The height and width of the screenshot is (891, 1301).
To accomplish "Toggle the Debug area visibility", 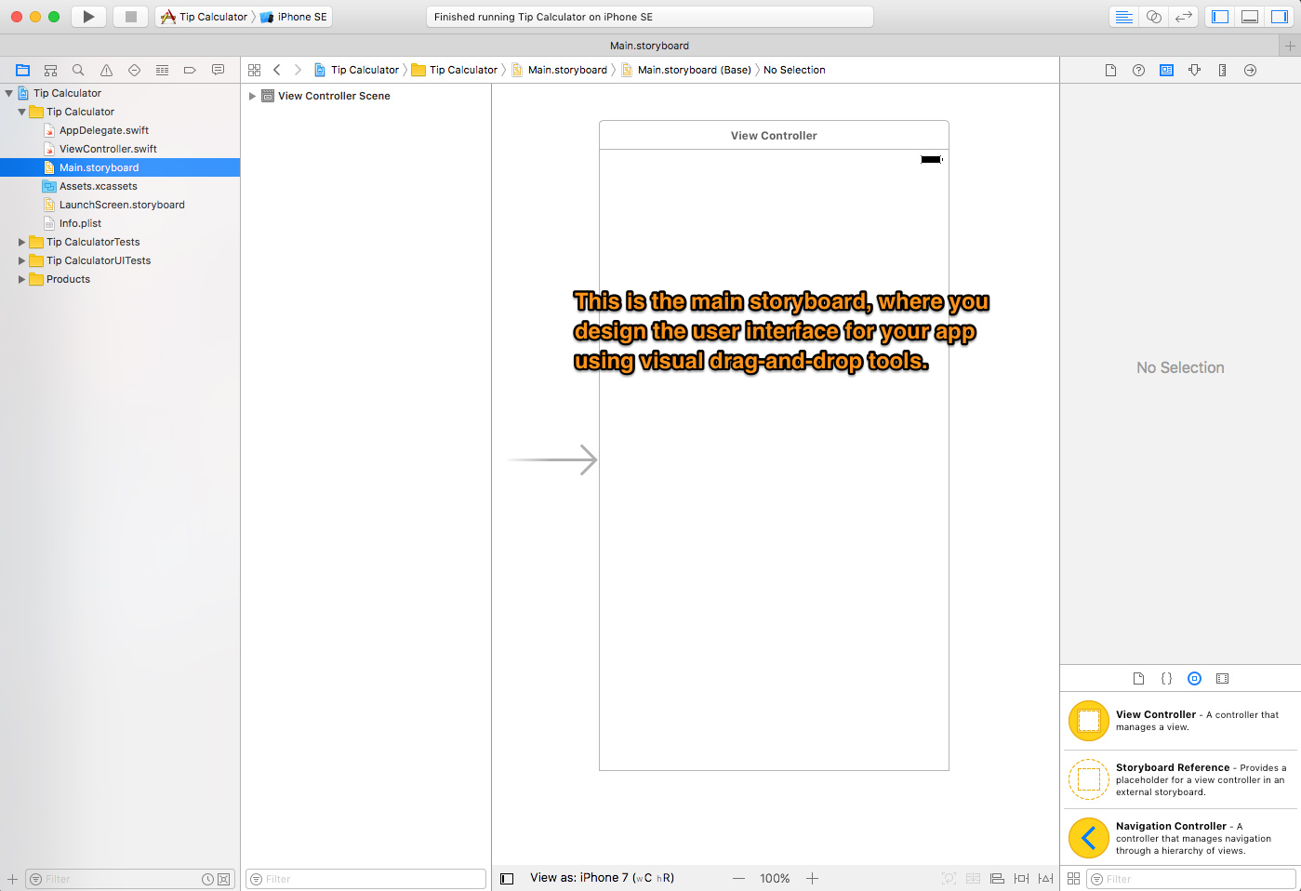I will point(1250,17).
